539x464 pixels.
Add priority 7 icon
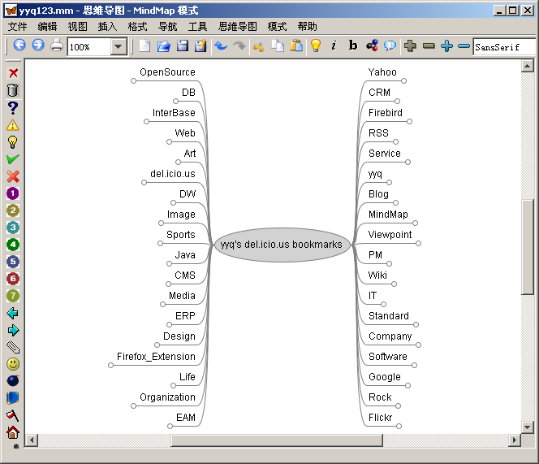tap(13, 296)
